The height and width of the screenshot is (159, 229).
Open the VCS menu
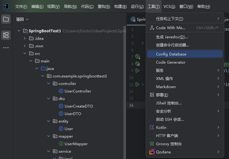(x=169, y=7)
